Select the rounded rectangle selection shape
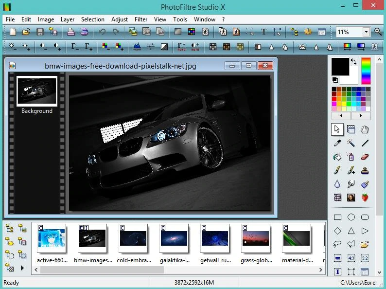Image resolution: width=386 pixels, height=289 pixels. click(365, 217)
